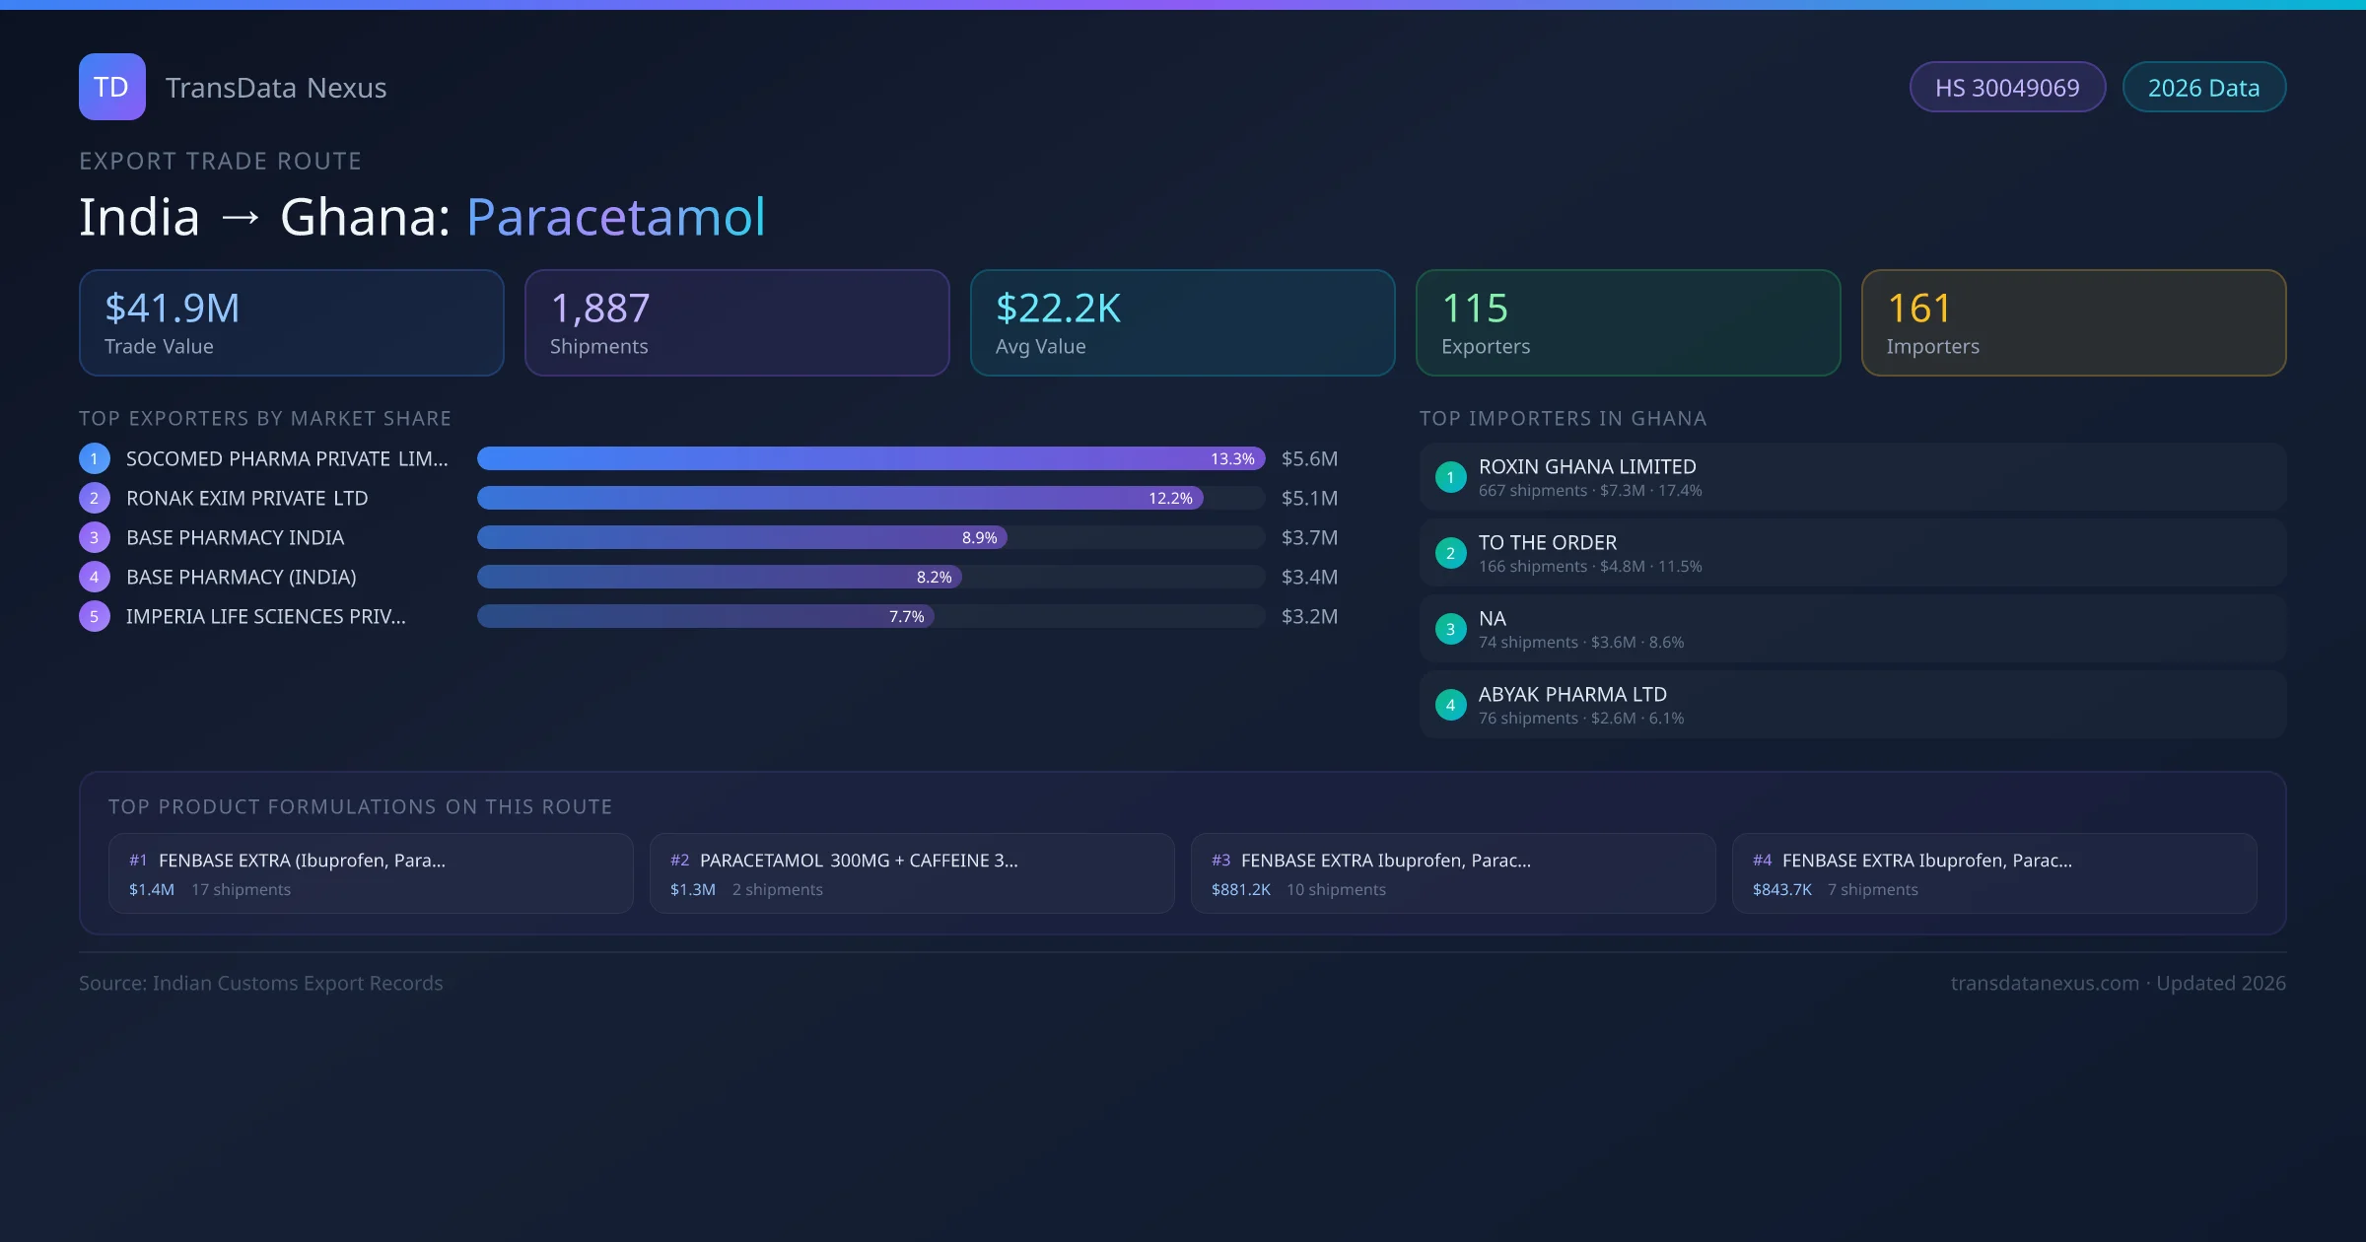Click the green 2 badge for TO THE ORDER
Screen dimensions: 2366x1242
point(1450,553)
